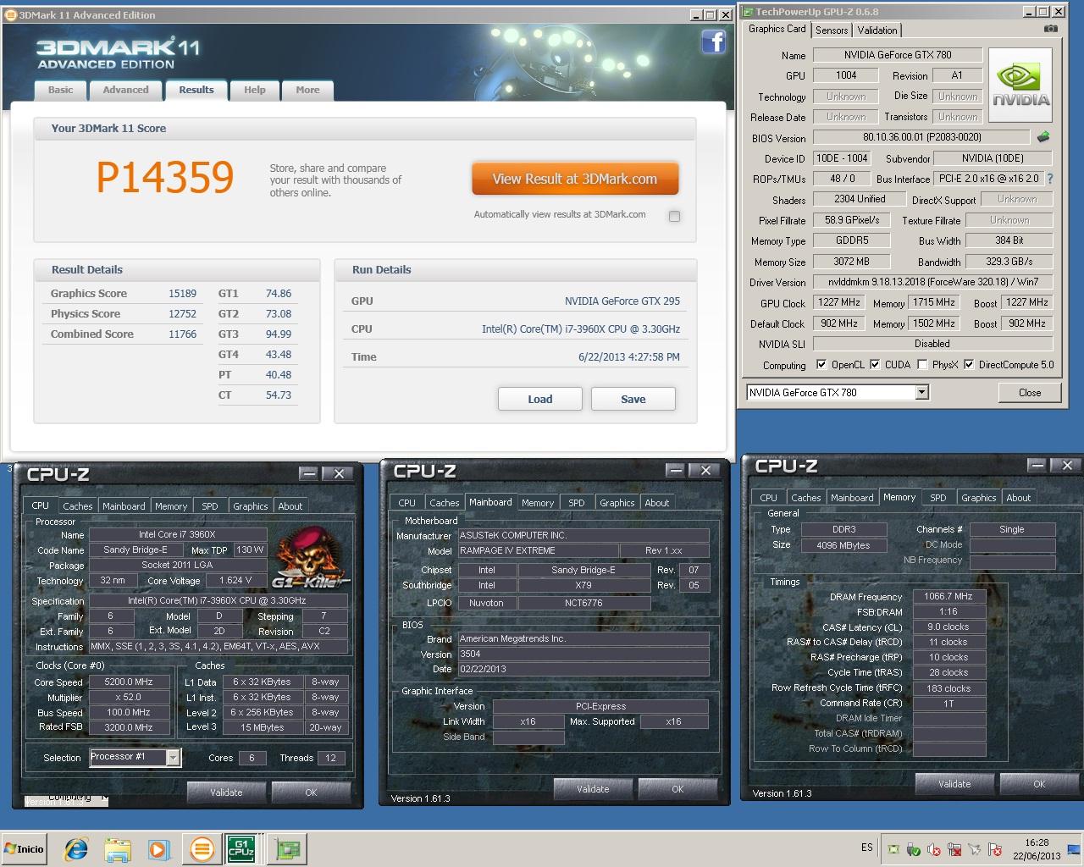Image resolution: width=1084 pixels, height=867 pixels.
Task: Open Graphics tab in Mainboard CPU-Z window
Action: point(617,503)
